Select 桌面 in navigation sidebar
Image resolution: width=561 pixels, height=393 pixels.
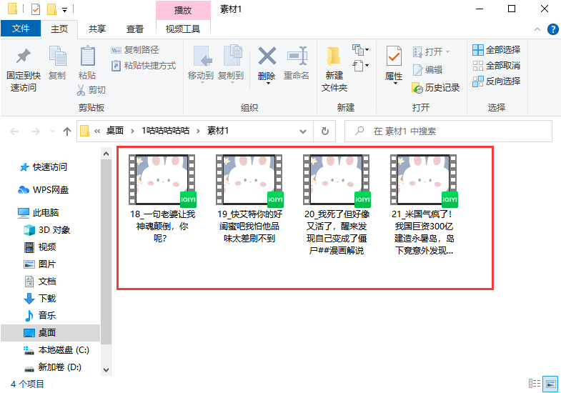[50, 333]
